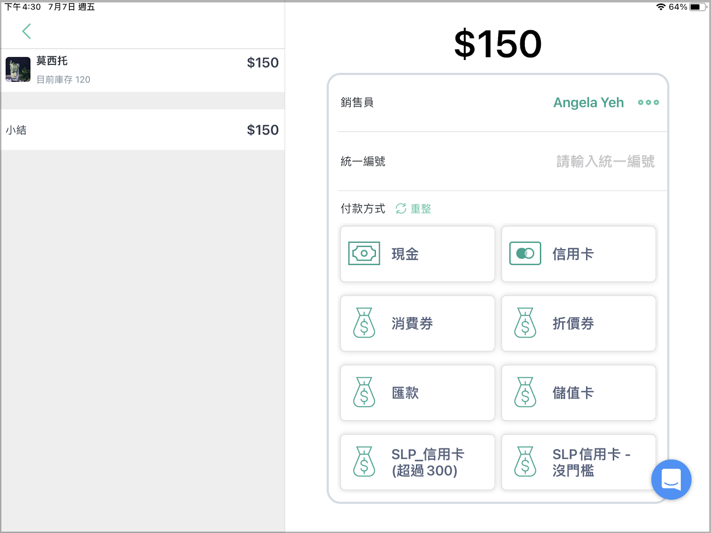Viewport: 711px width, 533px height.
Task: Open the 莫西托 product thumbnail
Action: pyautogui.click(x=18, y=69)
